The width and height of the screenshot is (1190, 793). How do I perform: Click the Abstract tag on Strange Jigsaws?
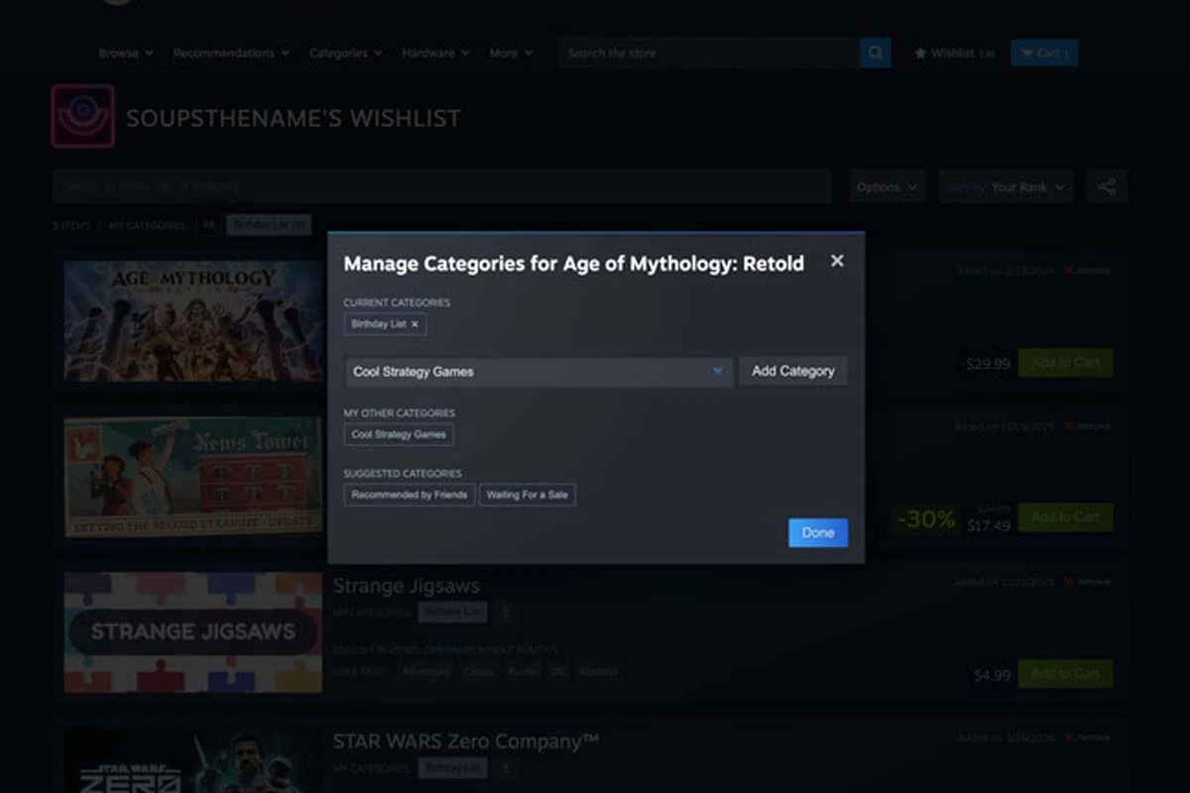(x=600, y=671)
